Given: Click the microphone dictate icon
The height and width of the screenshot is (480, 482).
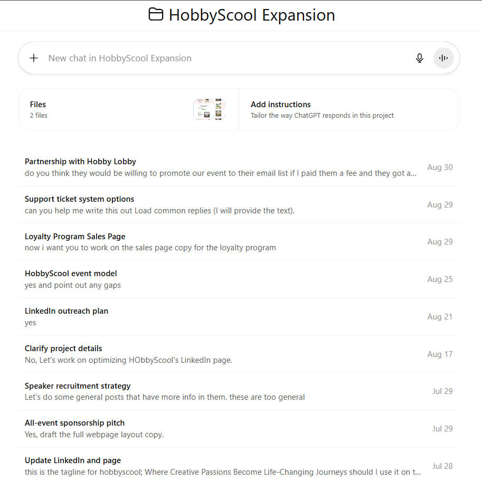Looking at the screenshot, I should 420,58.
